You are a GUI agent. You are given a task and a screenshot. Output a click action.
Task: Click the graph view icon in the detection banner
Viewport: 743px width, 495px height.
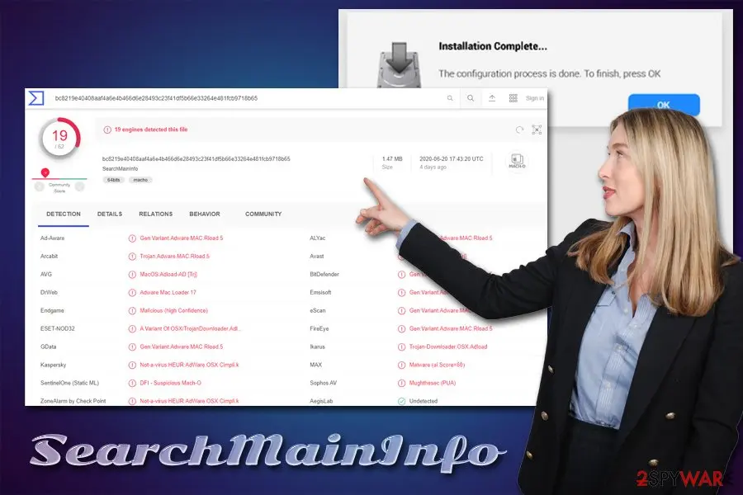click(x=537, y=130)
